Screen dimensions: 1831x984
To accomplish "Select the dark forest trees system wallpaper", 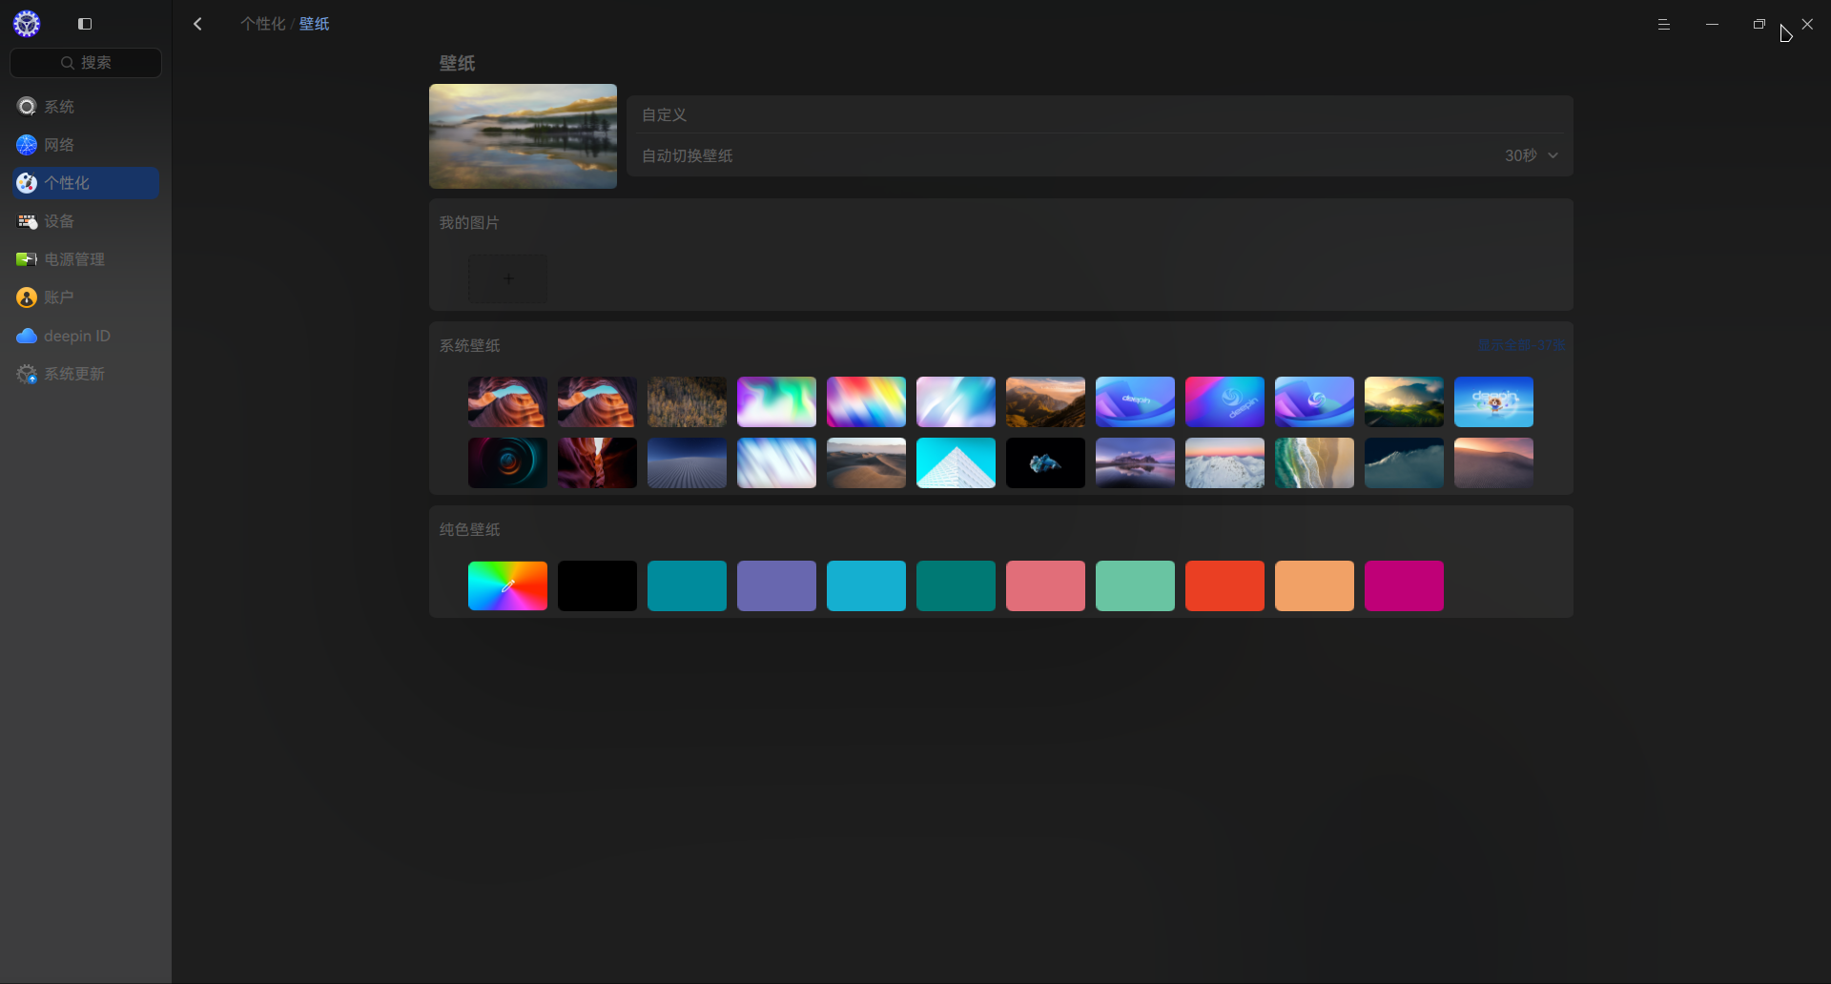I will tap(687, 401).
